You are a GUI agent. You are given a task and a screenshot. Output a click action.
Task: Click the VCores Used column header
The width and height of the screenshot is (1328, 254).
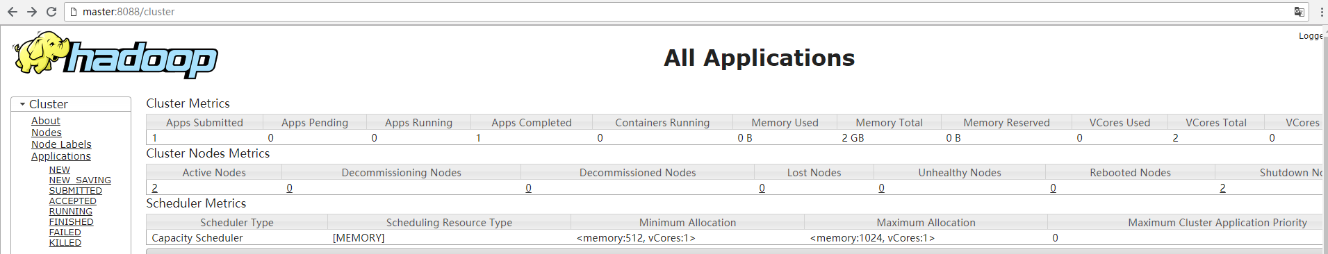tap(1120, 123)
